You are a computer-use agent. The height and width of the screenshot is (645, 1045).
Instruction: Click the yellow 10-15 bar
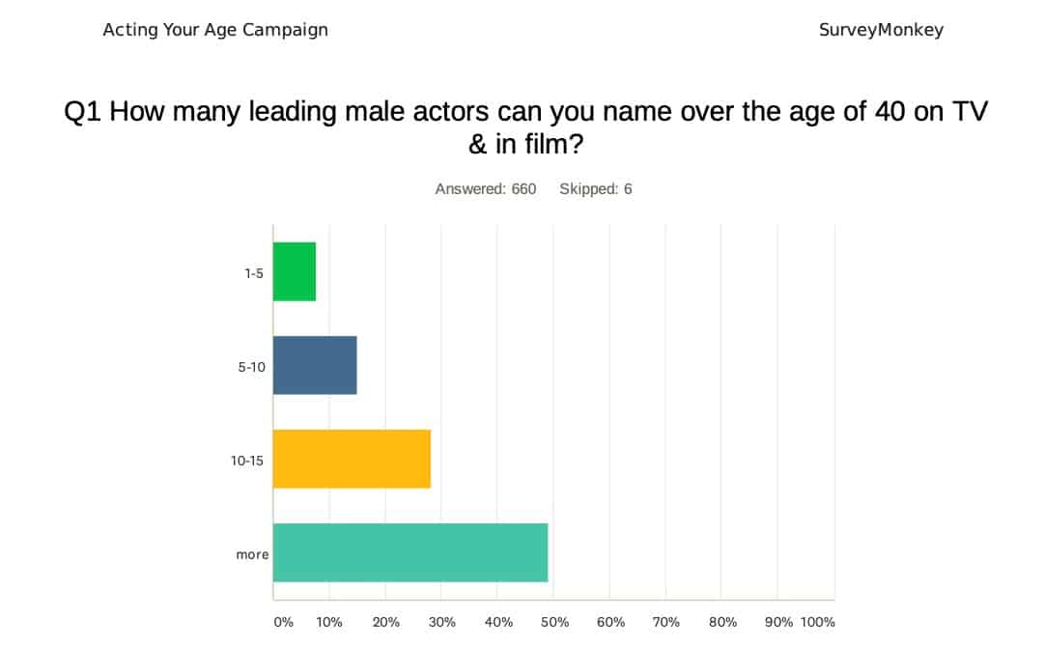[x=352, y=459]
